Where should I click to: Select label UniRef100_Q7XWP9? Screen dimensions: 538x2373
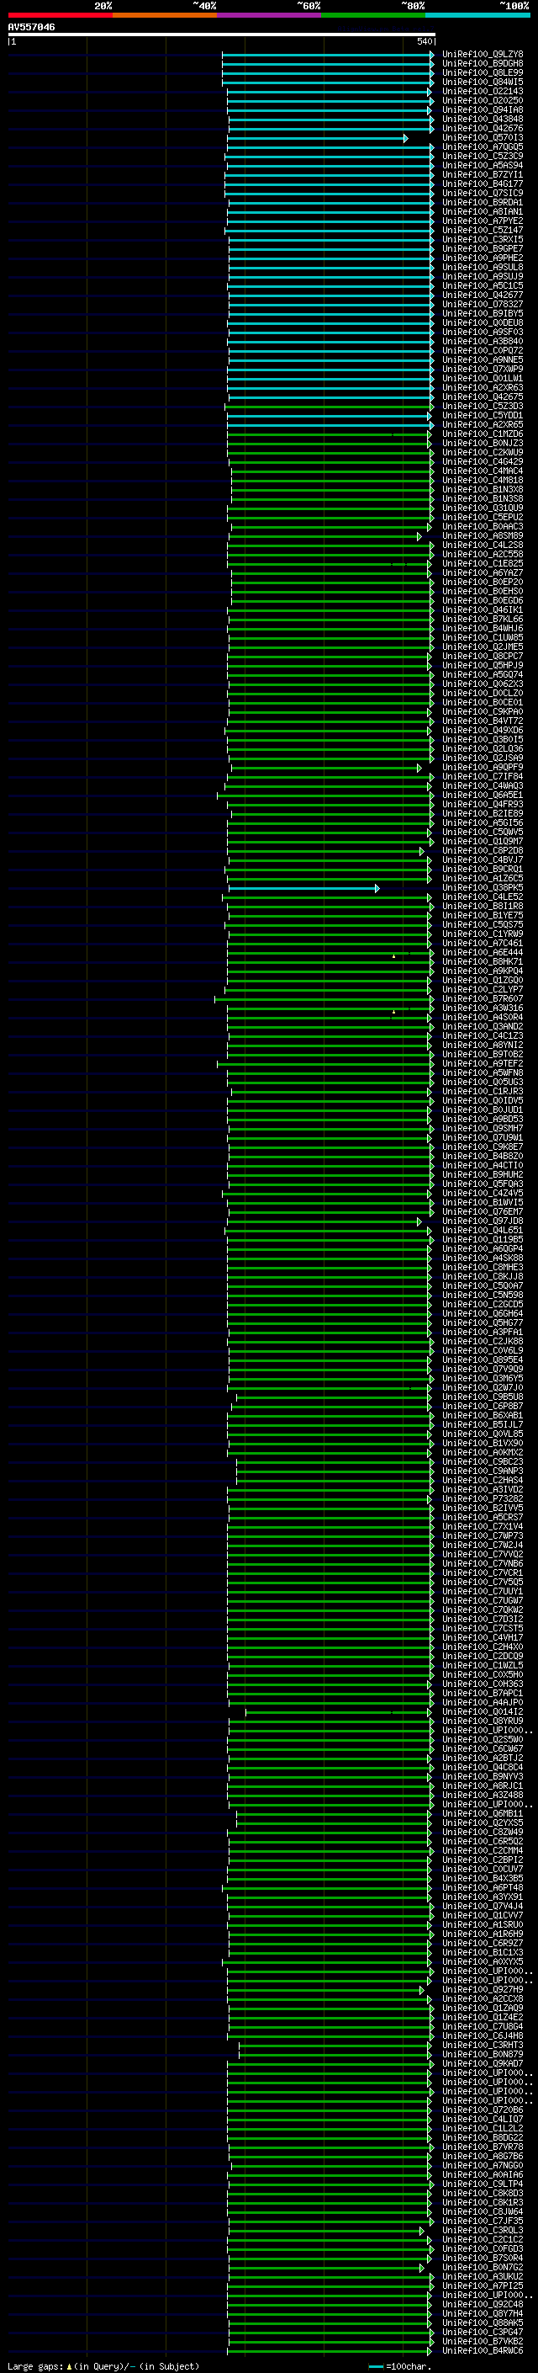coord(483,369)
